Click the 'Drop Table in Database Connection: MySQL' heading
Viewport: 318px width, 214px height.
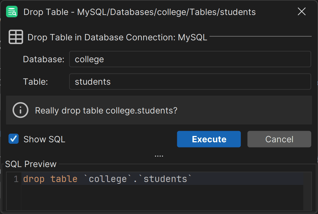tap(117, 37)
